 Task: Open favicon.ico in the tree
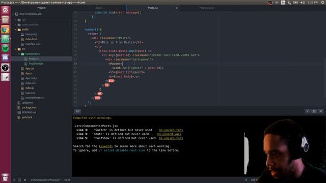pos(31,34)
